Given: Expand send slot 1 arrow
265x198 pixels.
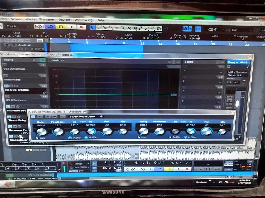Looking at the screenshot, I should (185, 71).
